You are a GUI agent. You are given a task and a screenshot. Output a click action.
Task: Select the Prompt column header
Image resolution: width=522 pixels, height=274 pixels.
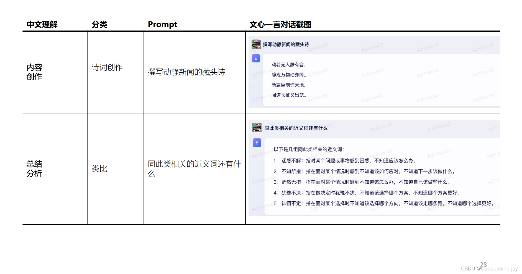click(x=163, y=25)
